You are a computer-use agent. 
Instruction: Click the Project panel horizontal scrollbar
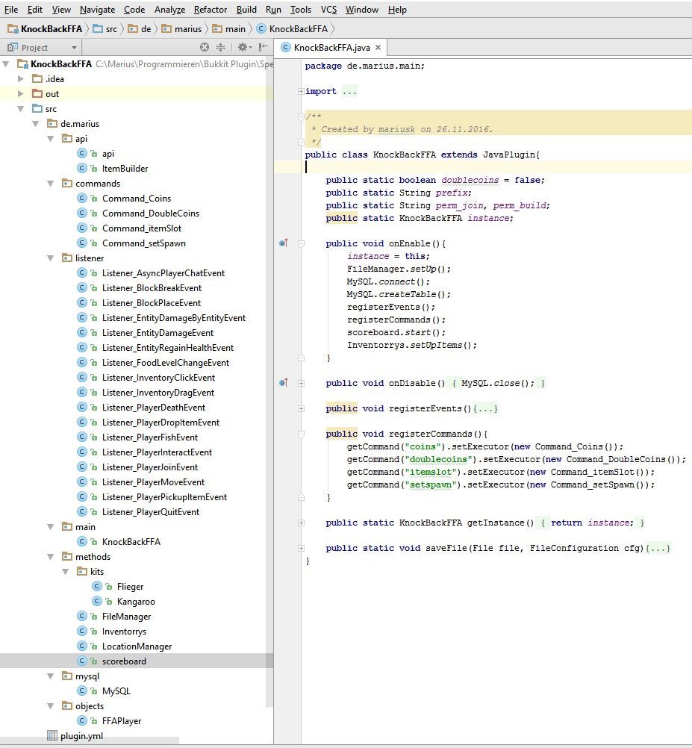(90, 741)
